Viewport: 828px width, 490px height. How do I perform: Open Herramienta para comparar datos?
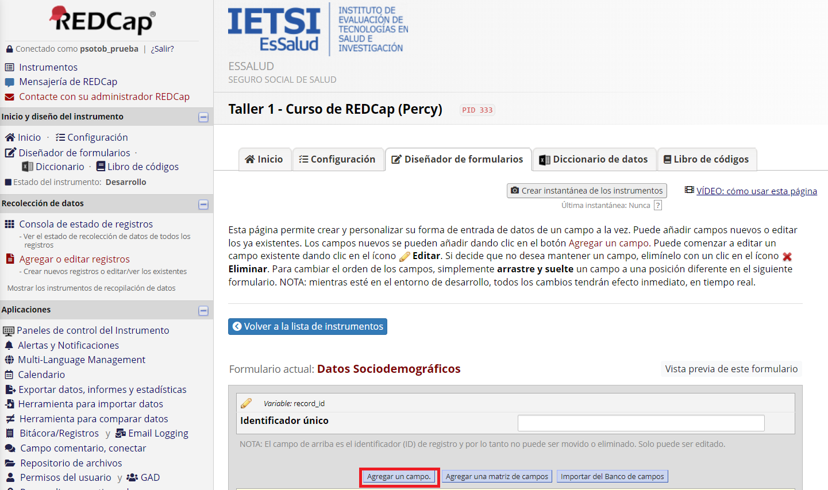pos(94,419)
